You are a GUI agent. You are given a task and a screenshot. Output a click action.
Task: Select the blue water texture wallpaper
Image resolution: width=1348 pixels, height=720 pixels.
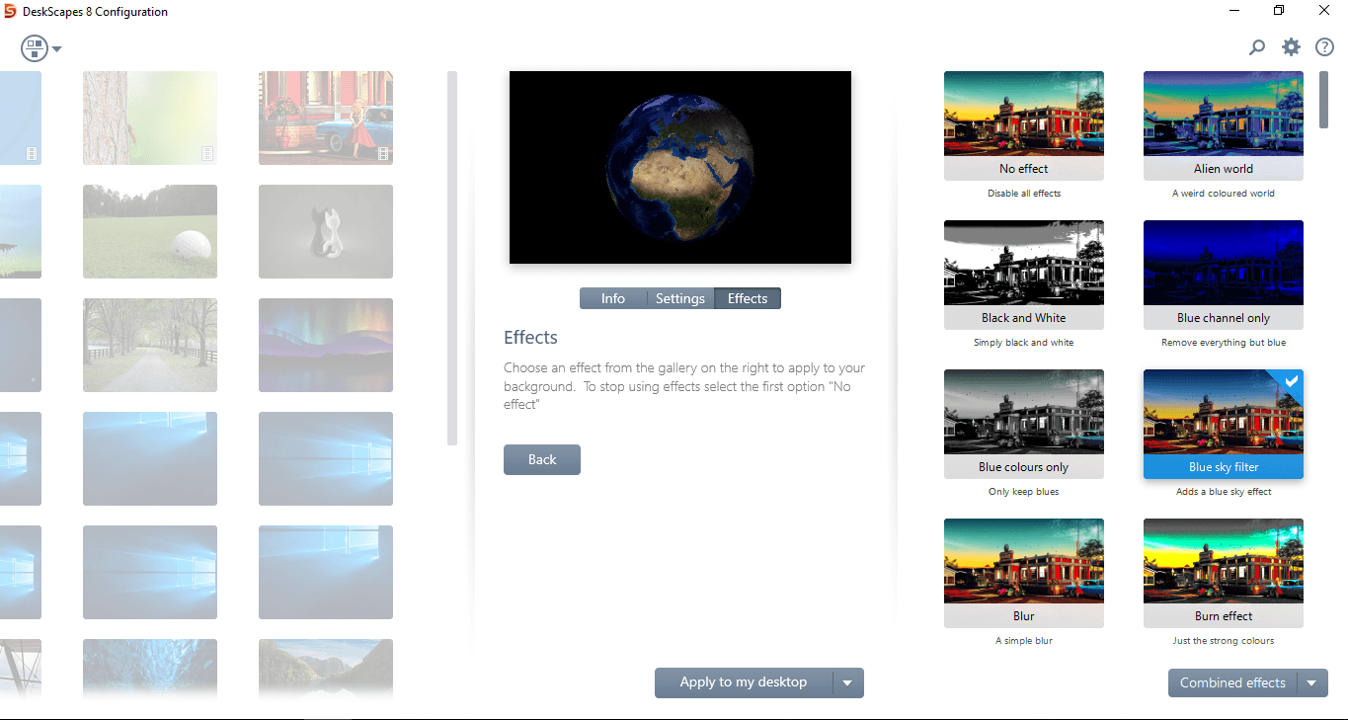point(150,670)
